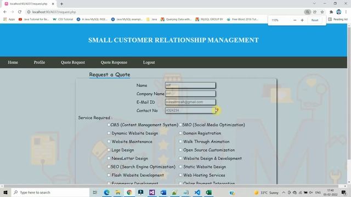Enable Flash Website Development checkbox
Image resolution: width=351 pixels, height=197 pixels.
point(109,175)
